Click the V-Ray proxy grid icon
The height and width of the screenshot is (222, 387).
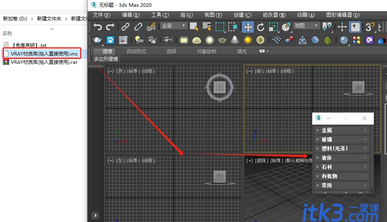point(276,40)
